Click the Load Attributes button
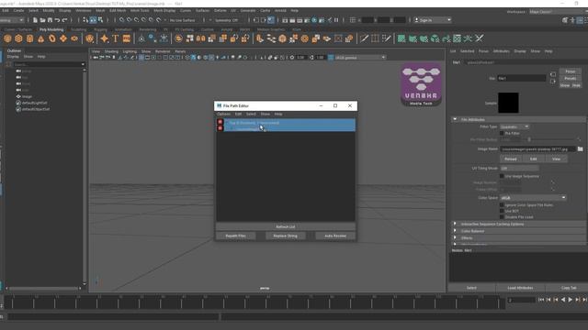 pos(520,288)
